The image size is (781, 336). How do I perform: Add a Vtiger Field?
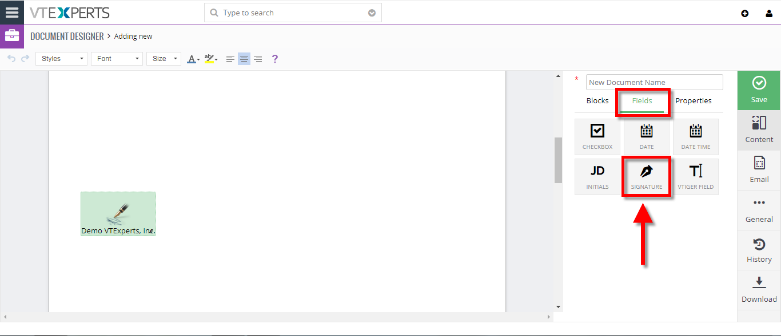[x=696, y=177]
